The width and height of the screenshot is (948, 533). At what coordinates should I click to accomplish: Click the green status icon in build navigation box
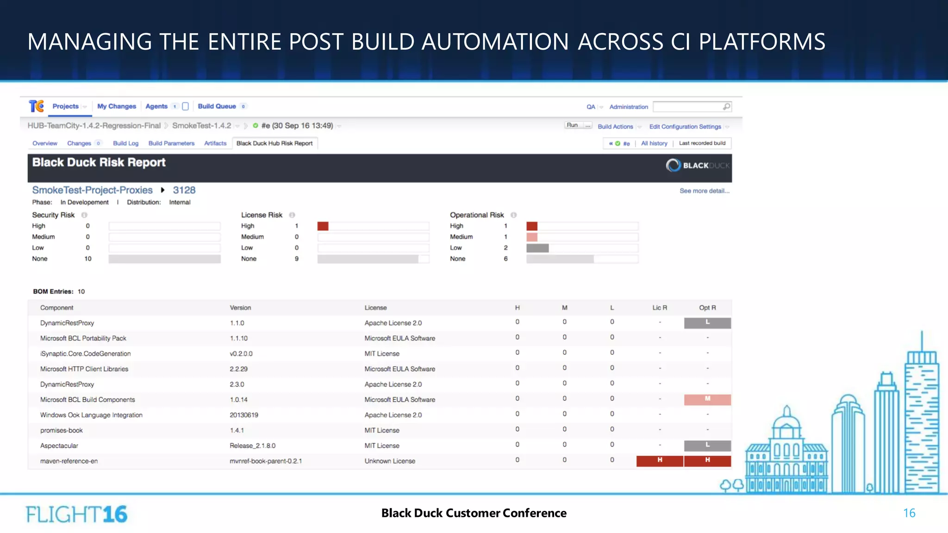[617, 143]
